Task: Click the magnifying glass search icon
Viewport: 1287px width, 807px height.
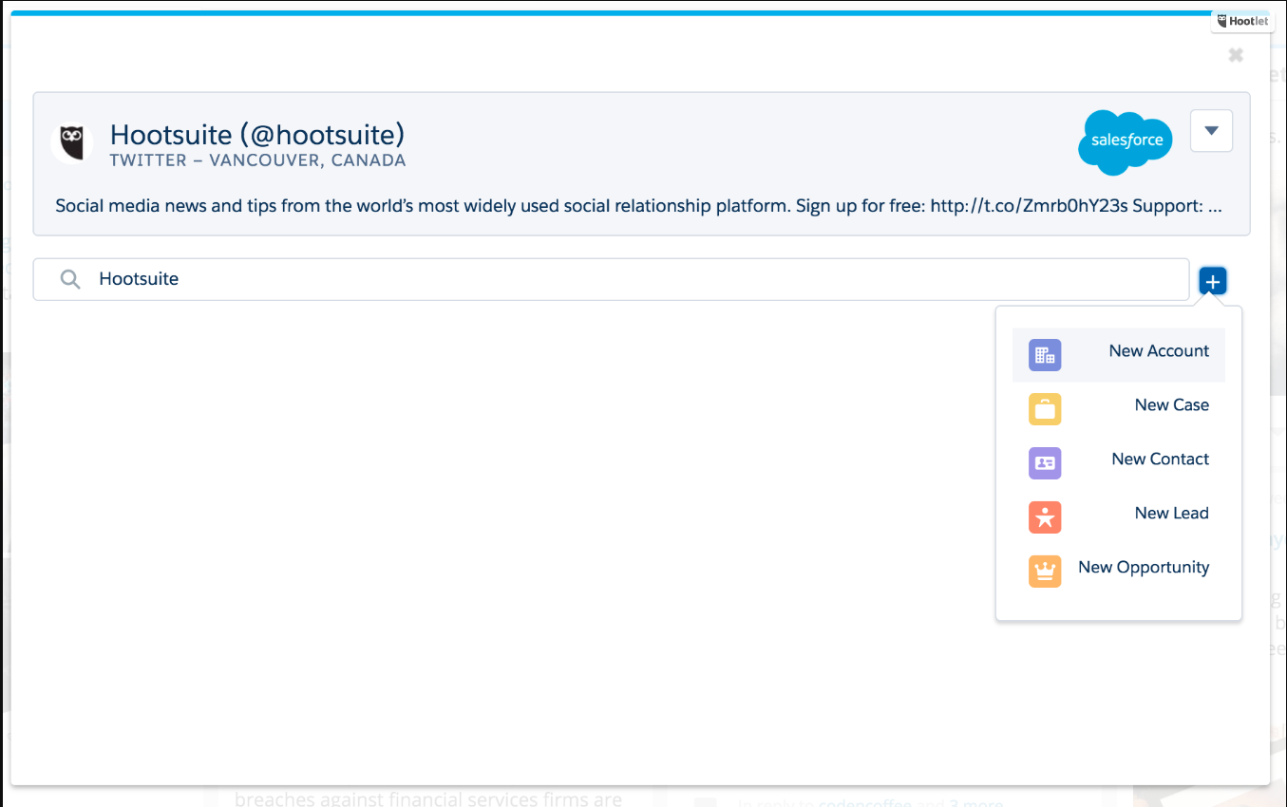Action: (70, 279)
